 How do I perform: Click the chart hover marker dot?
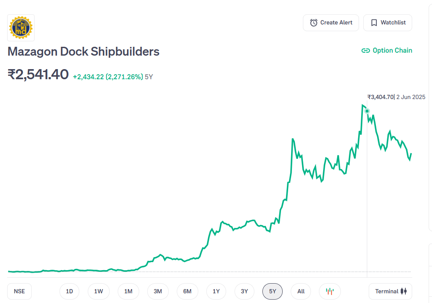[367, 111]
